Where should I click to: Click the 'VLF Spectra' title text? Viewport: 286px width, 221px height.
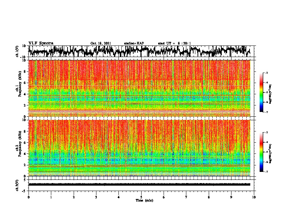(x=41, y=43)
